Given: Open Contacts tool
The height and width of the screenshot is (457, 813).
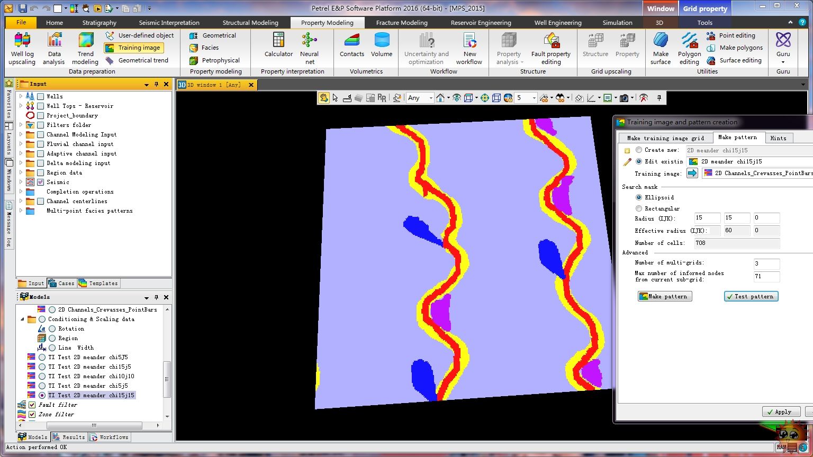Looking at the screenshot, I should [x=352, y=44].
